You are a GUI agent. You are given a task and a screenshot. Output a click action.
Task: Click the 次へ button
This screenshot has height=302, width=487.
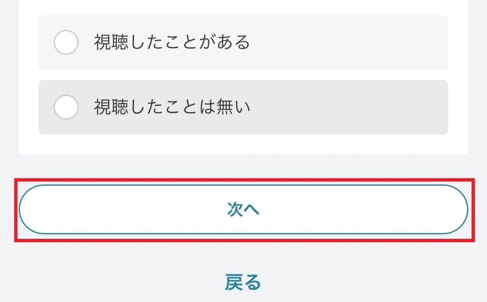243,209
